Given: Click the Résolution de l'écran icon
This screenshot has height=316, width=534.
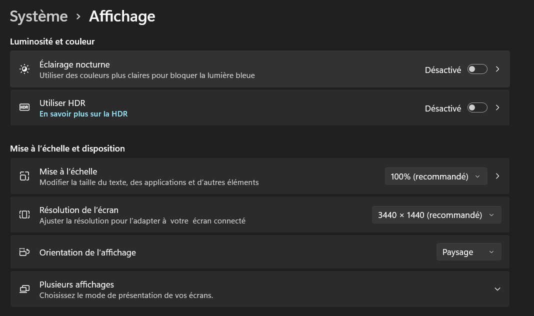Looking at the screenshot, I should (24, 214).
